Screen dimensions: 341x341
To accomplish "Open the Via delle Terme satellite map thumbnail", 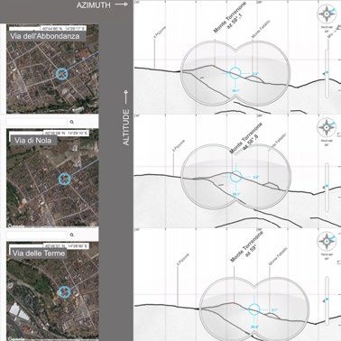I will click(52, 291).
